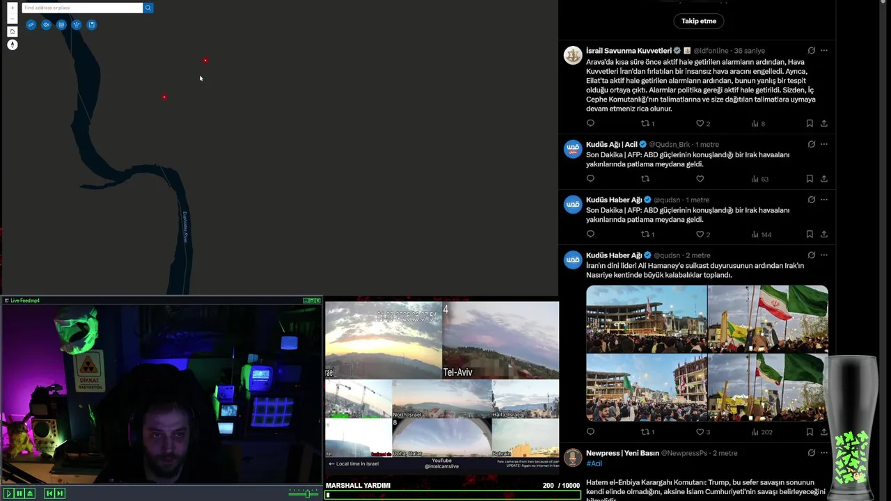Click the North Israel camera feed

tap(441, 399)
